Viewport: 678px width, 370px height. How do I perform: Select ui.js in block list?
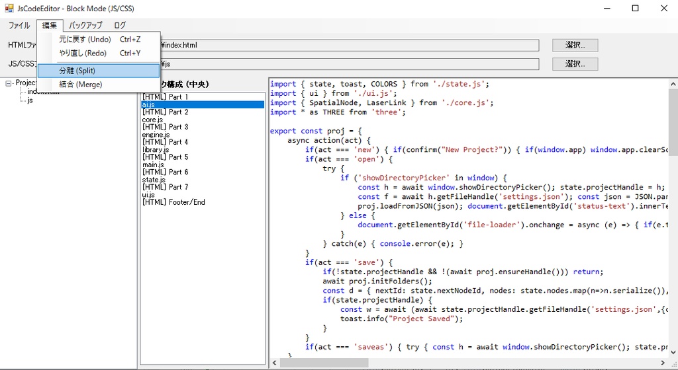tap(203, 195)
